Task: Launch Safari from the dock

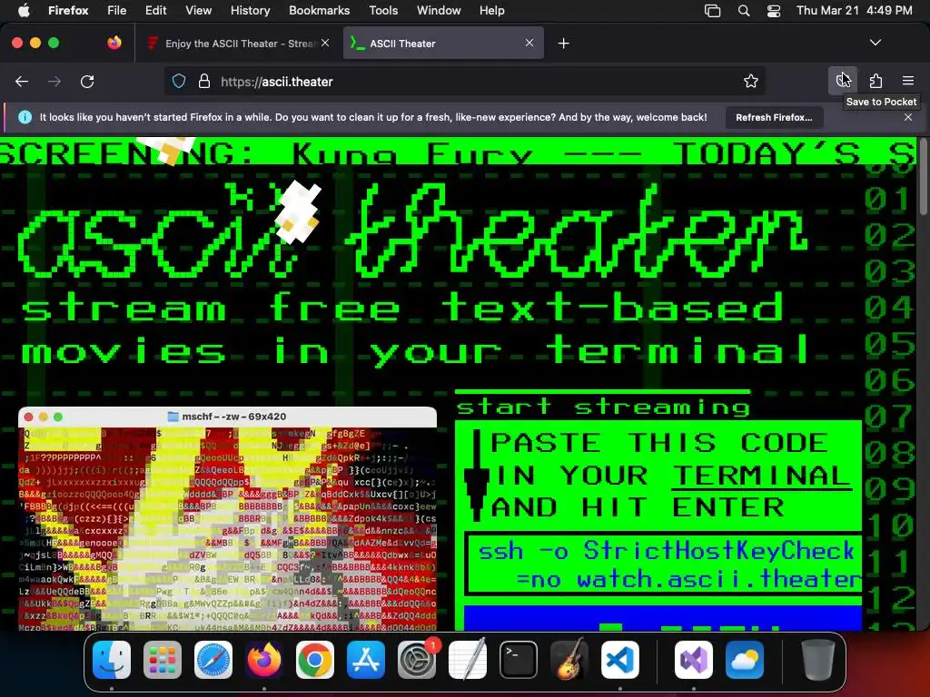Action: pyautogui.click(x=213, y=660)
